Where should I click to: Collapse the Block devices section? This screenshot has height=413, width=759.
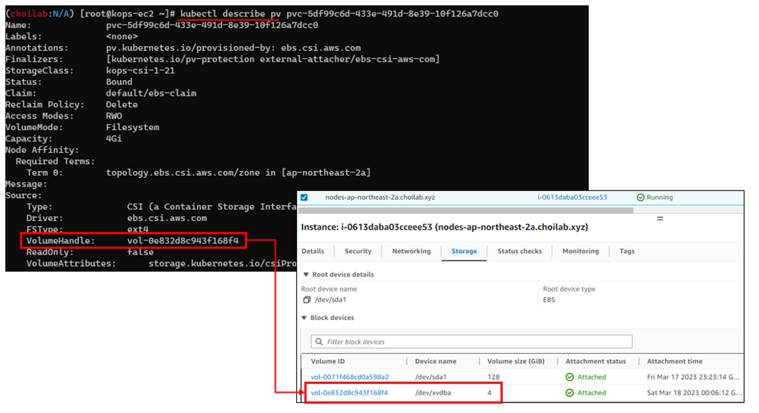tap(304, 318)
